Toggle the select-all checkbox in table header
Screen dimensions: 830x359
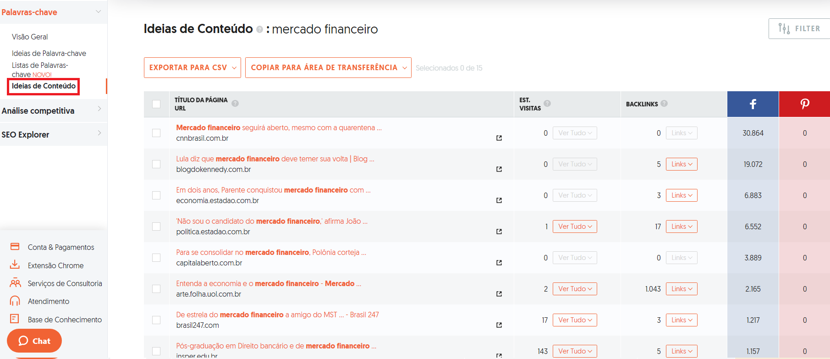click(156, 104)
